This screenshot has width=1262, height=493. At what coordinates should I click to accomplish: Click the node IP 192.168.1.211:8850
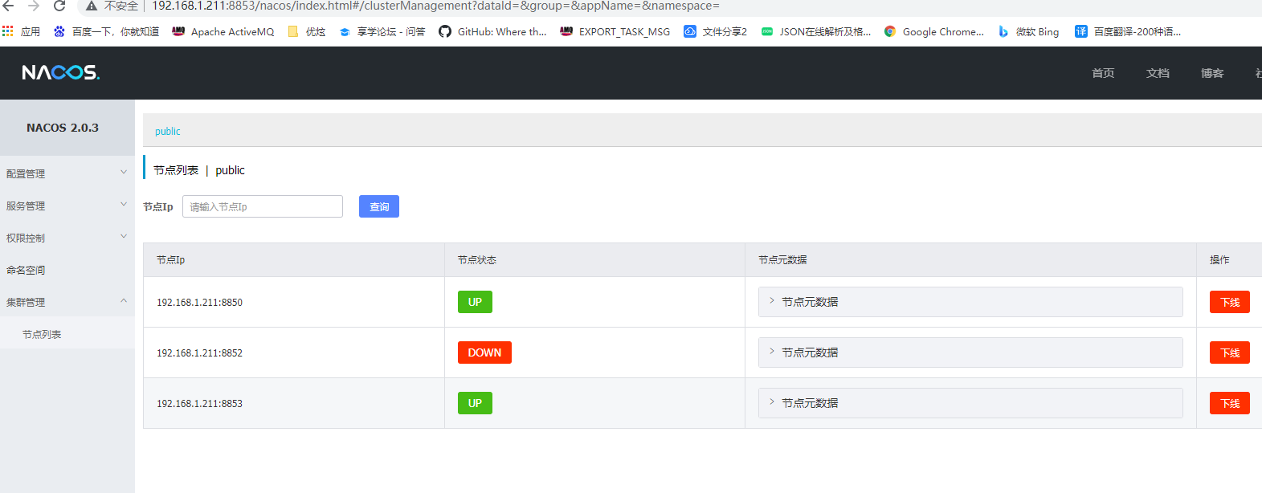[199, 303]
